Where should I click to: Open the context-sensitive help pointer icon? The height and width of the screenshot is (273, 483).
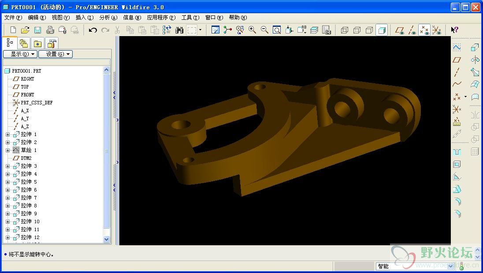[455, 30]
